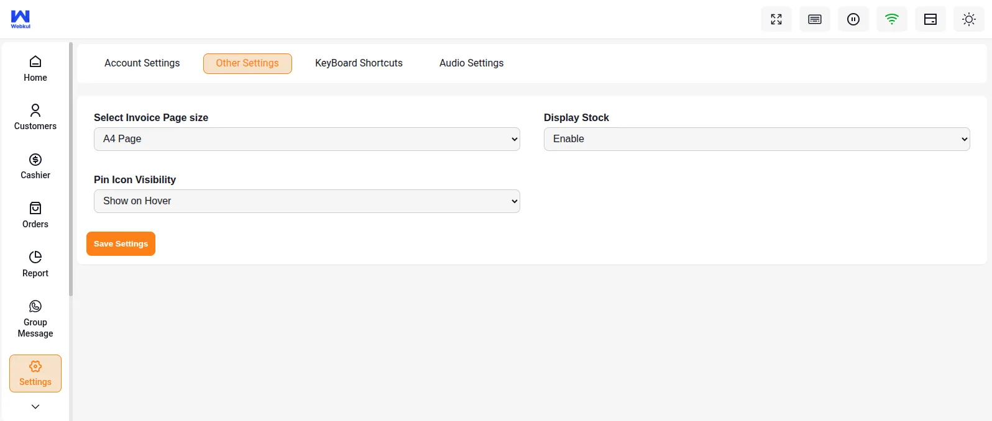Toggle light/dark theme sun icon
Screen dimensions: 992x421
(x=969, y=19)
